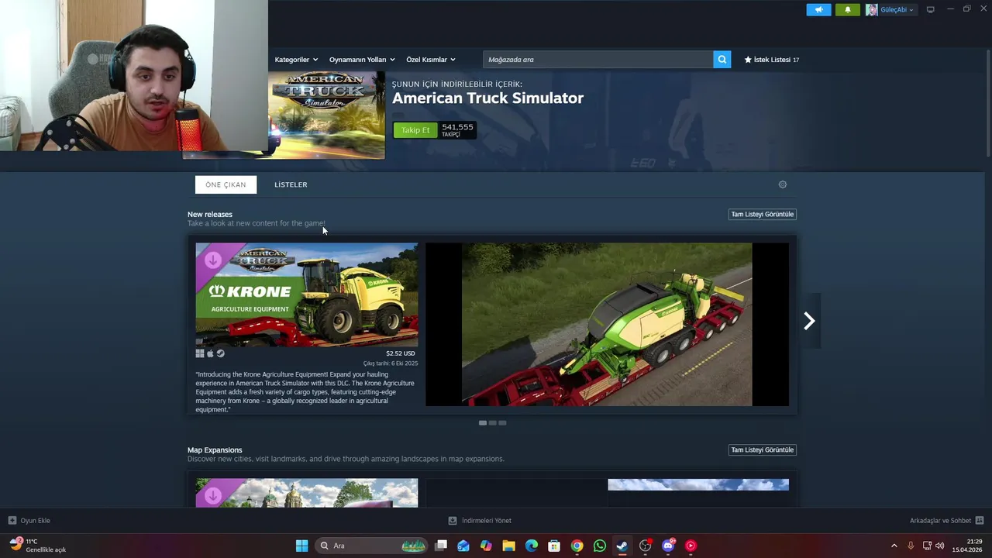The image size is (992, 558).
Task: Open the Krone Agriculture Equipment capsule image
Action: coord(307,294)
